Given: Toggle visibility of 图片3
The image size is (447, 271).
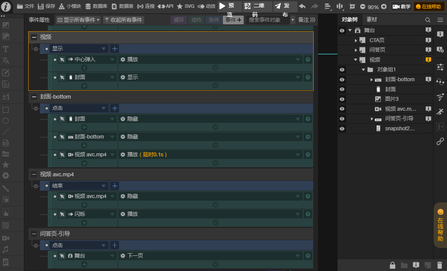Looking at the screenshot, I should [342, 99].
